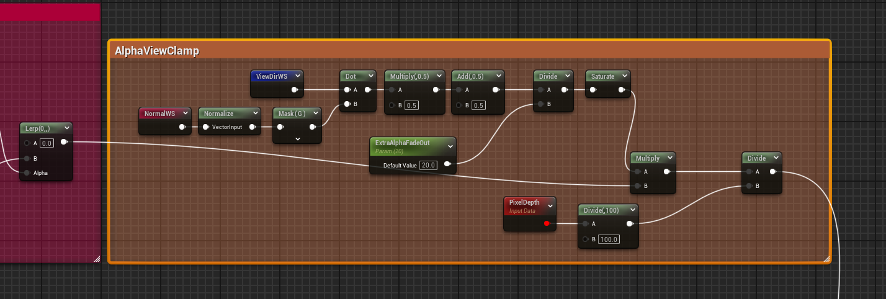Collapse the ViewDirWS node chevron
Image resolution: width=886 pixels, height=299 pixels.
(x=298, y=76)
